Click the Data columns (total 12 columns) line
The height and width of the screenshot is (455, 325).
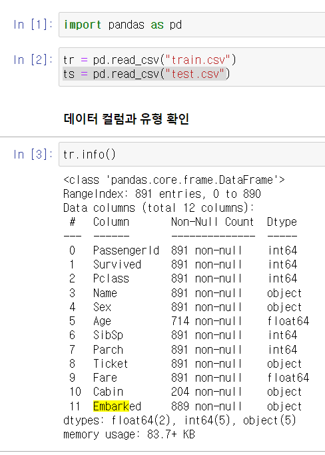(159, 208)
